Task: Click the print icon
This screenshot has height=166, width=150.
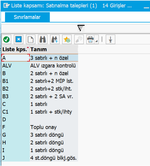Action: pos(90,39)
